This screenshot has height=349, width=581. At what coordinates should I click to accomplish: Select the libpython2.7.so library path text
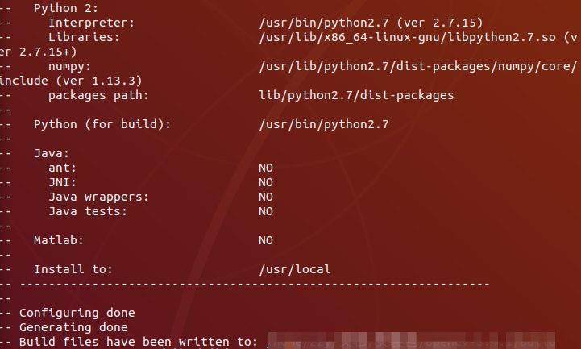pyautogui.click(x=407, y=37)
